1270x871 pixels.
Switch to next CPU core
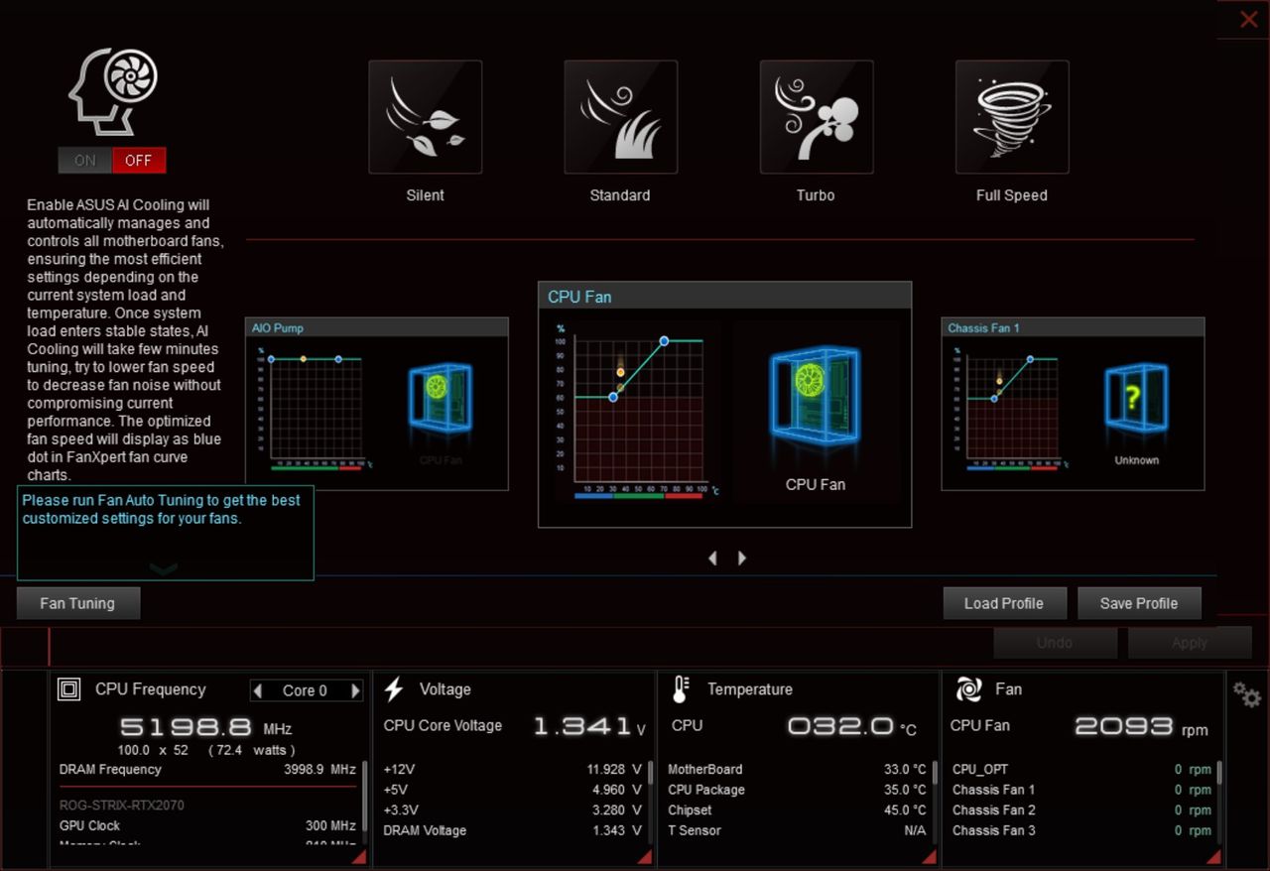pyautogui.click(x=355, y=690)
